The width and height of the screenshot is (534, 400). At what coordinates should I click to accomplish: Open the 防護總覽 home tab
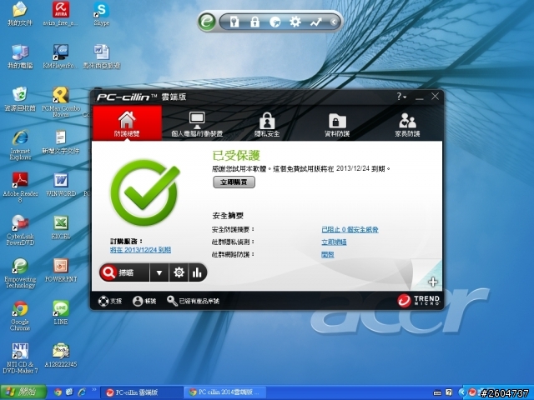pos(127,123)
